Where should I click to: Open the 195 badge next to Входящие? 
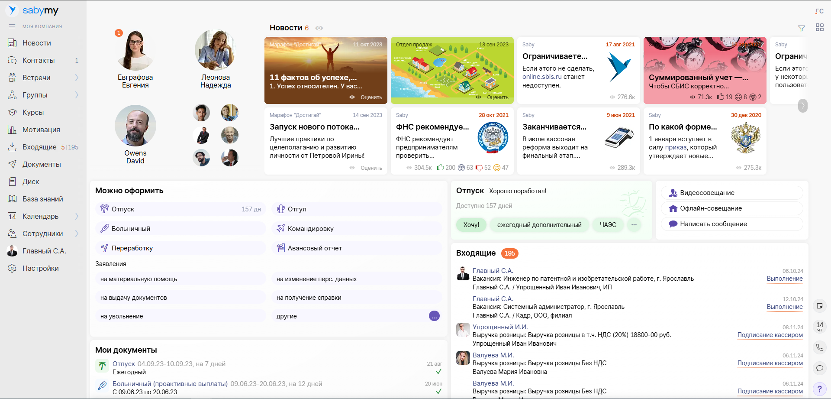point(509,253)
